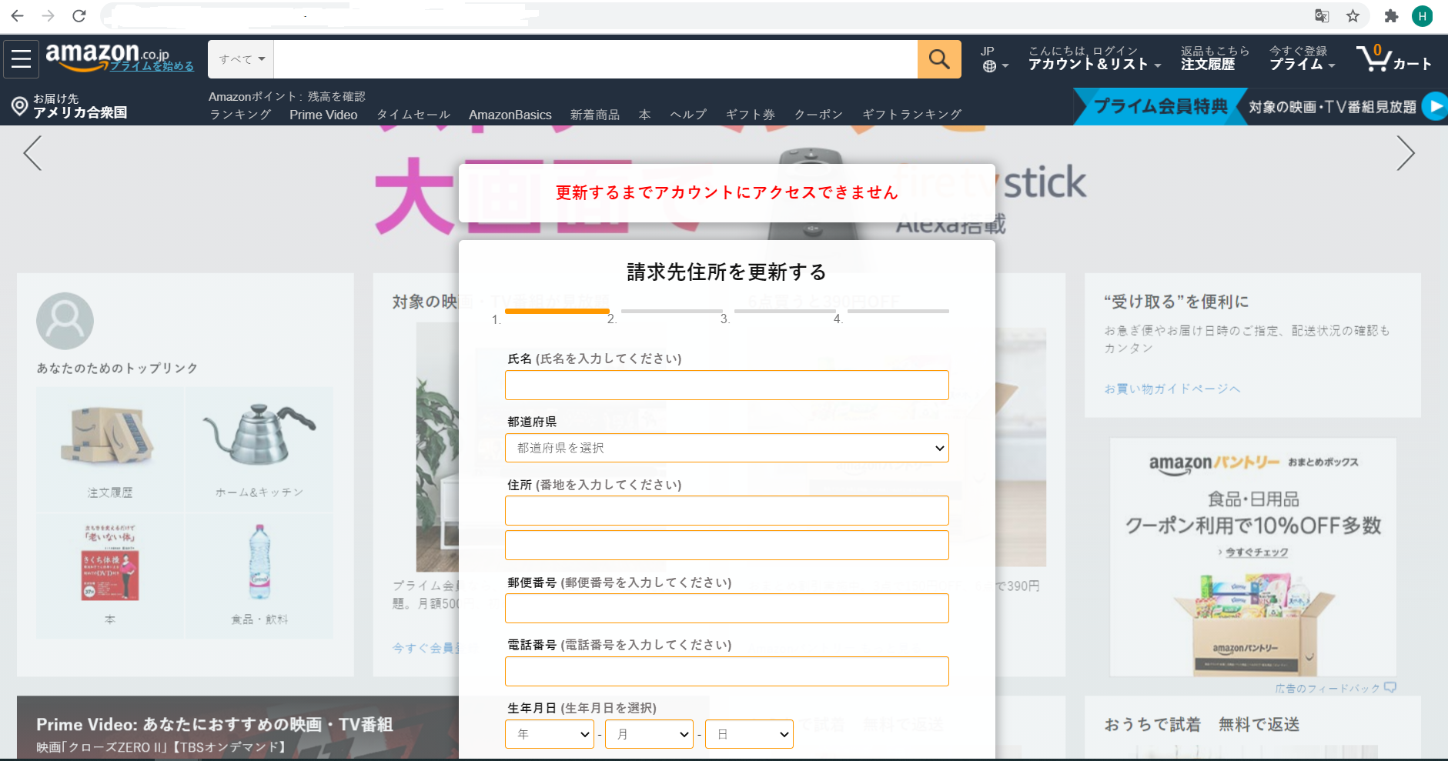Reload the page with refresh icon

[79, 15]
